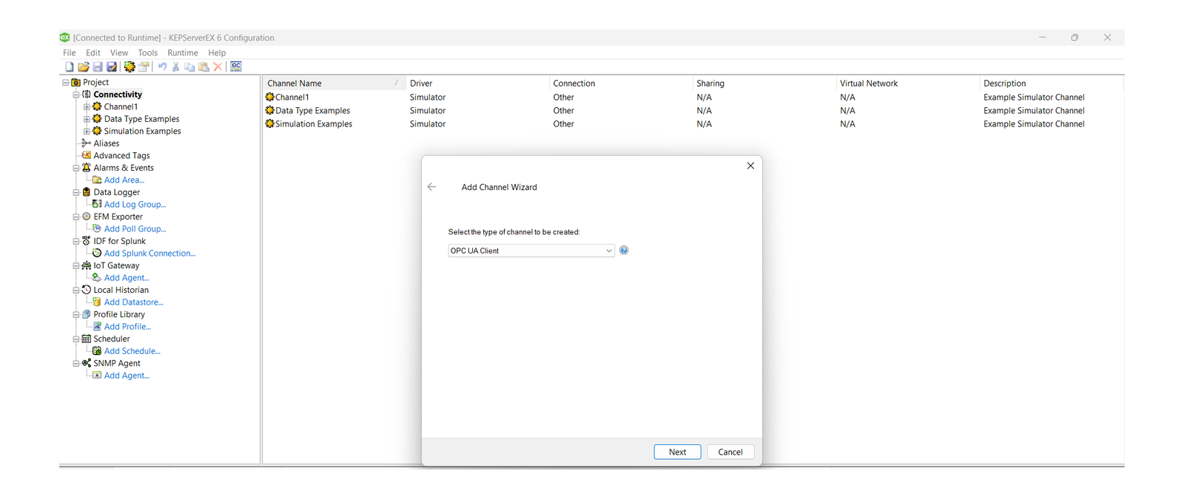Expand the Channel1 node in the tree
Screen dimensions: 1184x499
87,107
